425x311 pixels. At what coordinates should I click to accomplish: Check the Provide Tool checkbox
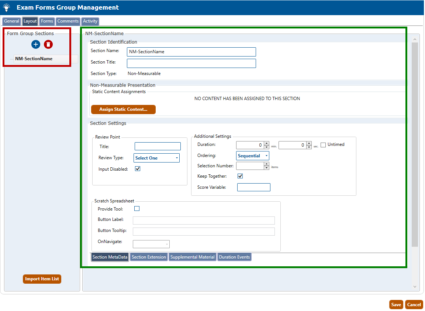point(137,209)
